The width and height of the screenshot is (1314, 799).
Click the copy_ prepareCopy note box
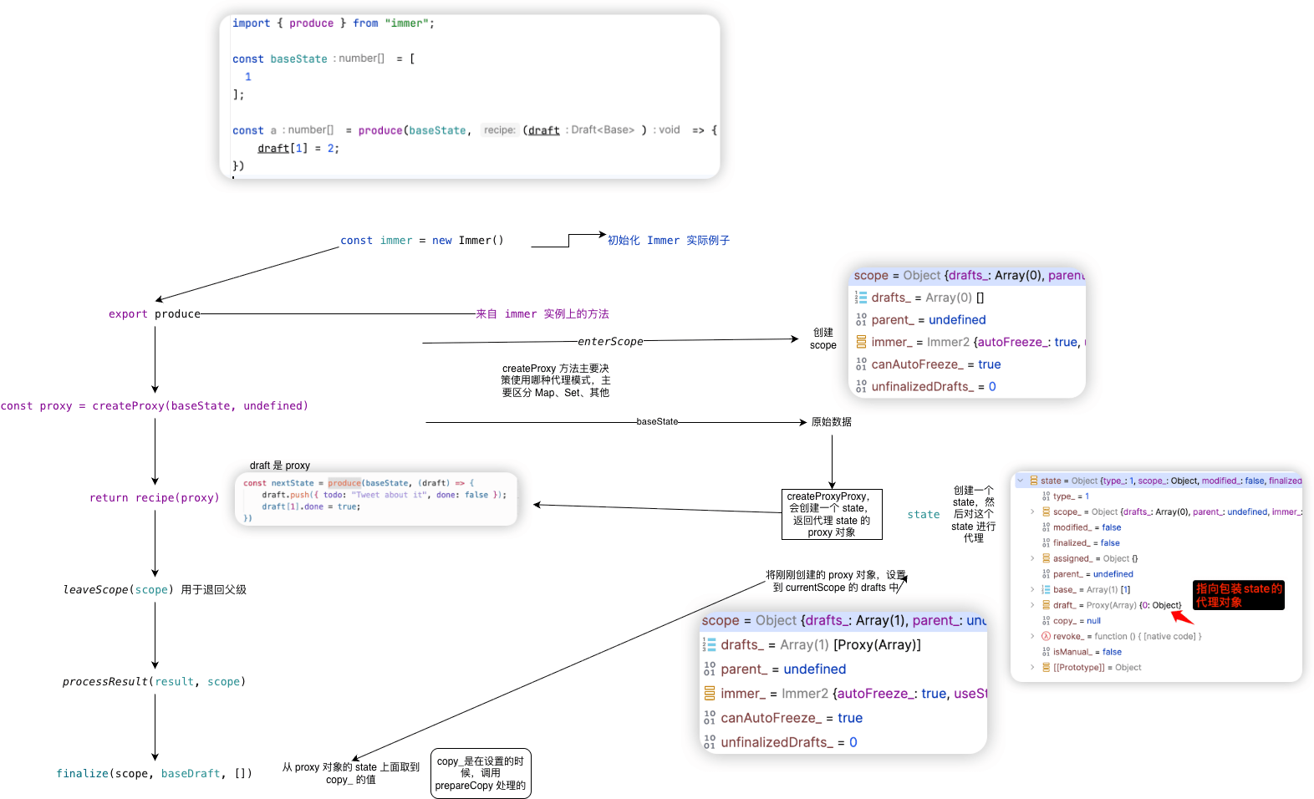click(481, 773)
